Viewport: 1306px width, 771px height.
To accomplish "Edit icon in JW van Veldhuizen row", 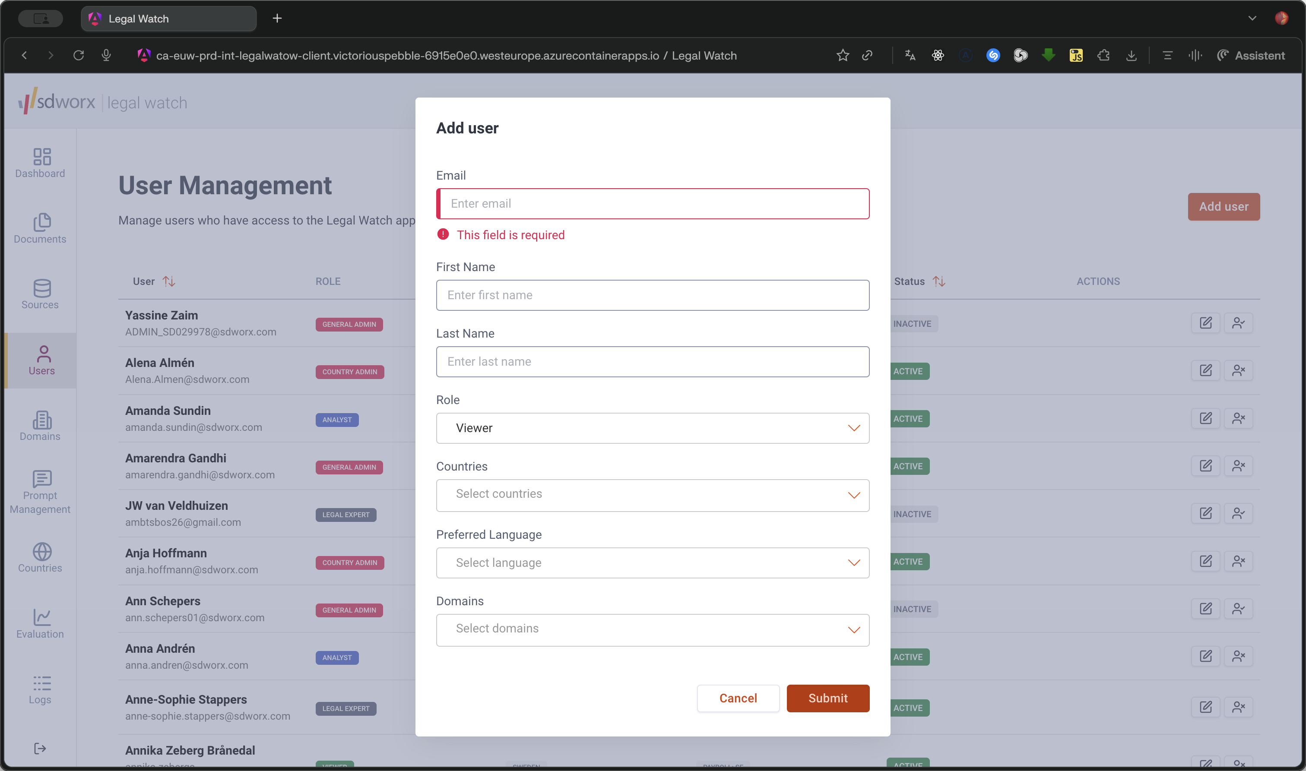I will pos(1206,513).
